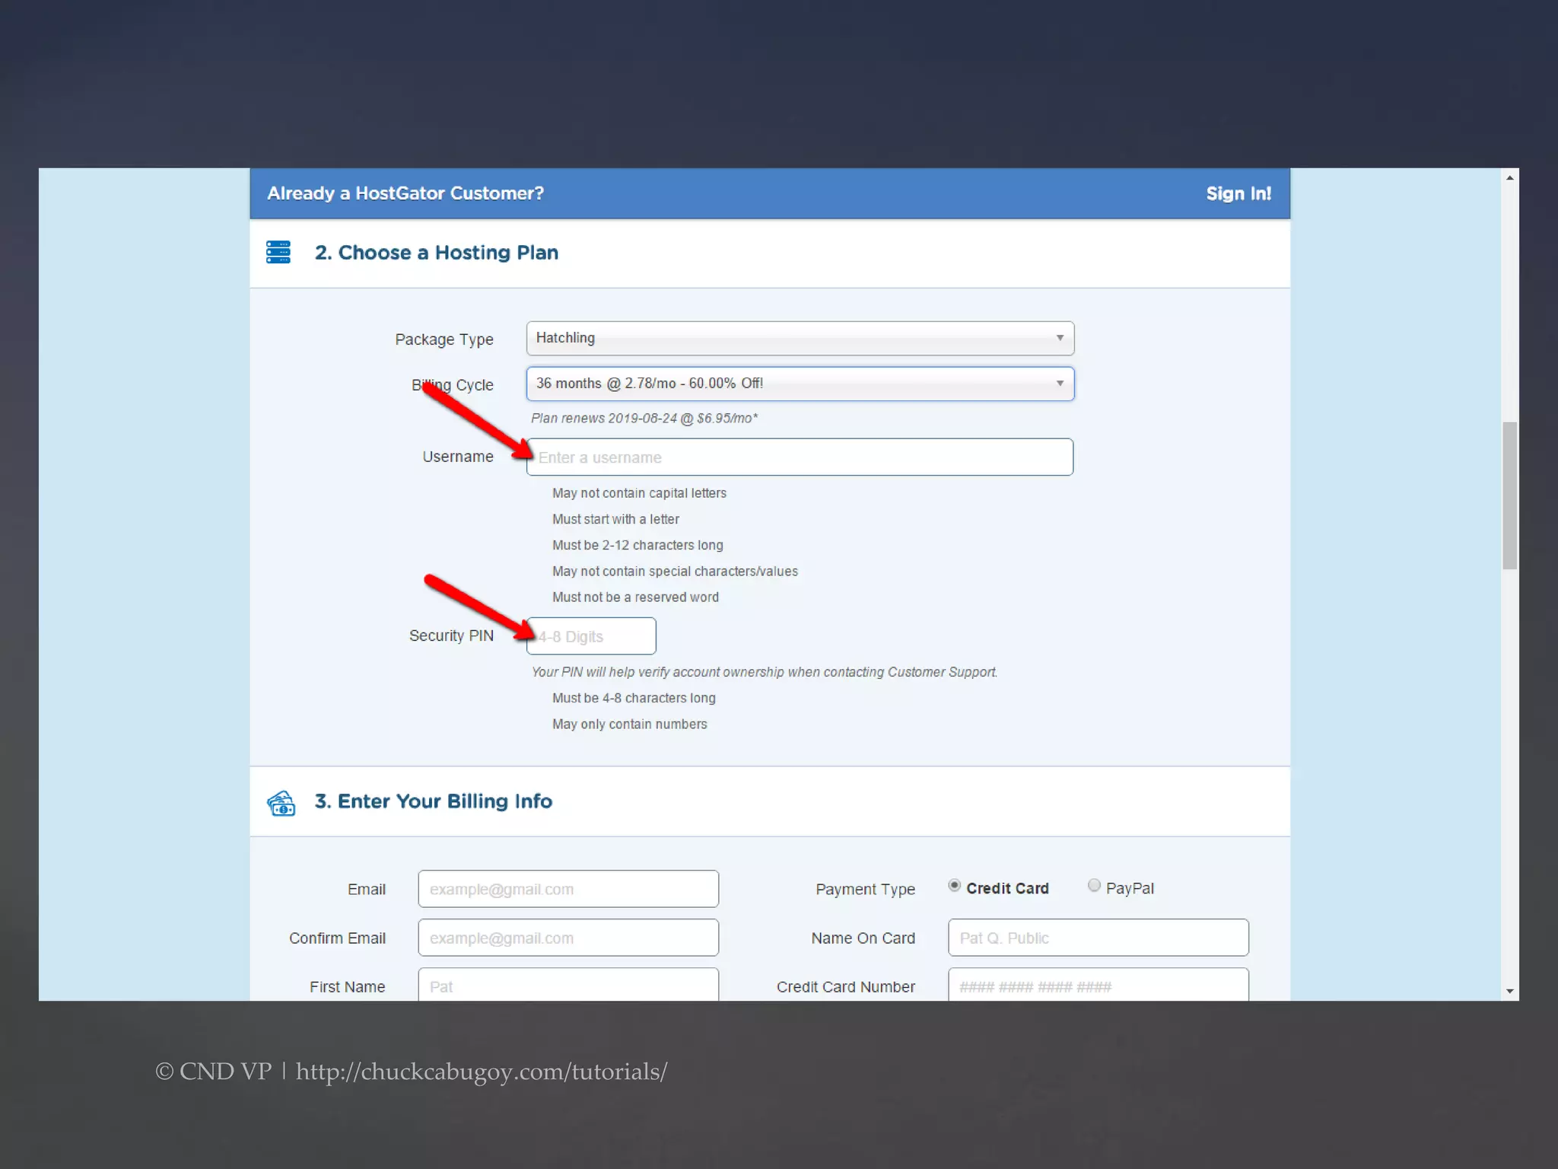Screen dimensions: 1558x1169
Task: Select the PayPal payment option
Action: coord(1094,885)
